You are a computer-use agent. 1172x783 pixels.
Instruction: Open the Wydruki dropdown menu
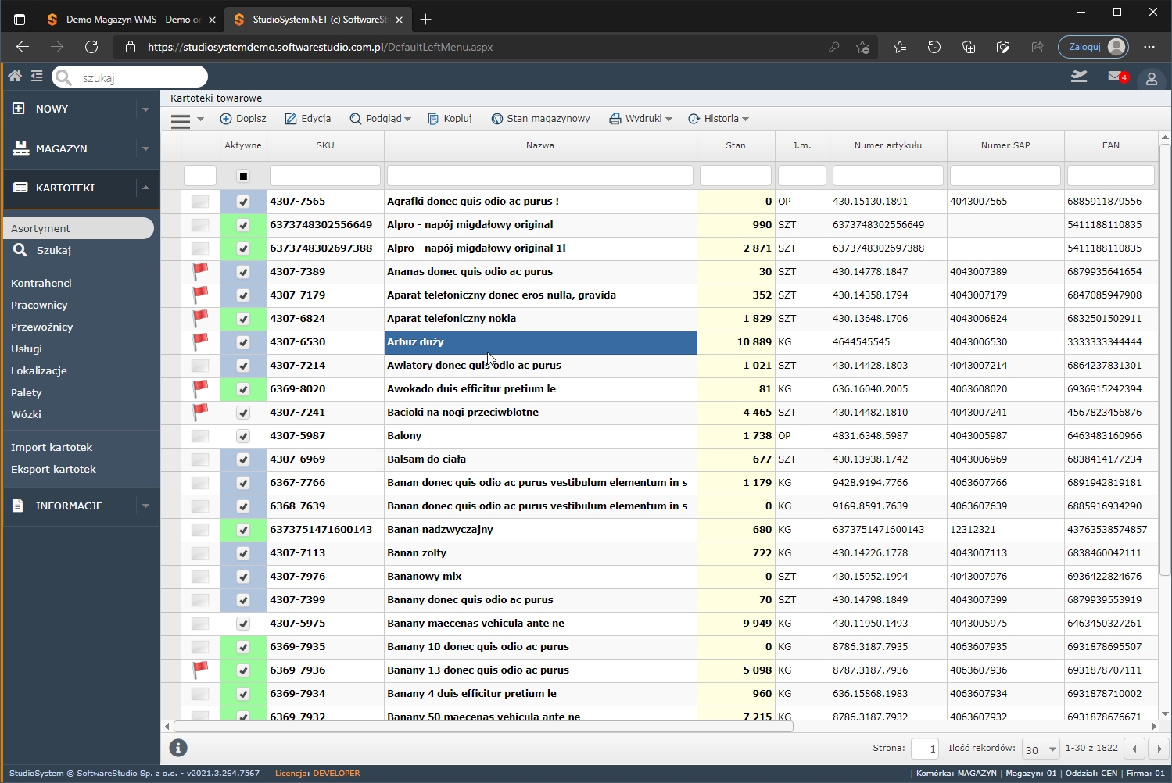(x=641, y=119)
